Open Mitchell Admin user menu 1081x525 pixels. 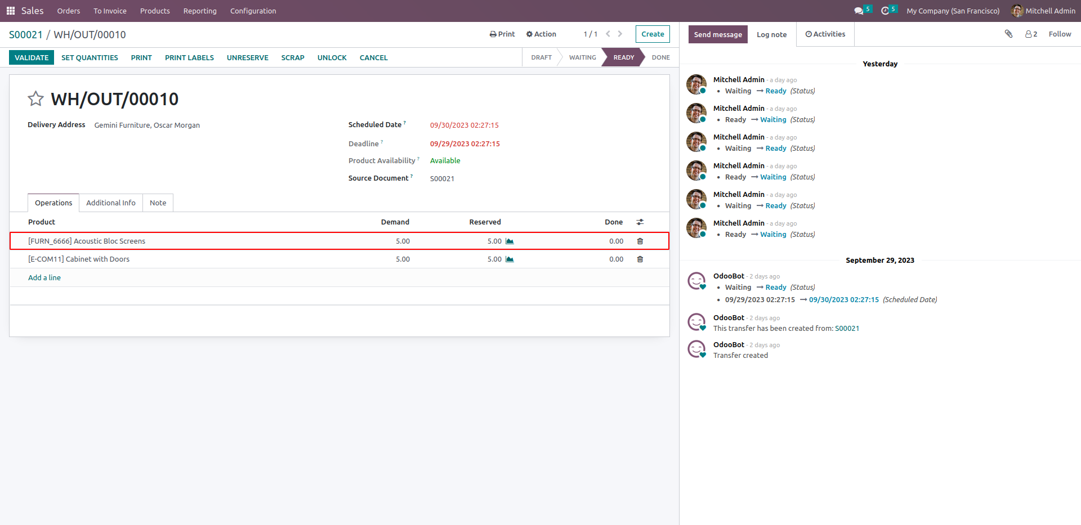tap(1043, 11)
